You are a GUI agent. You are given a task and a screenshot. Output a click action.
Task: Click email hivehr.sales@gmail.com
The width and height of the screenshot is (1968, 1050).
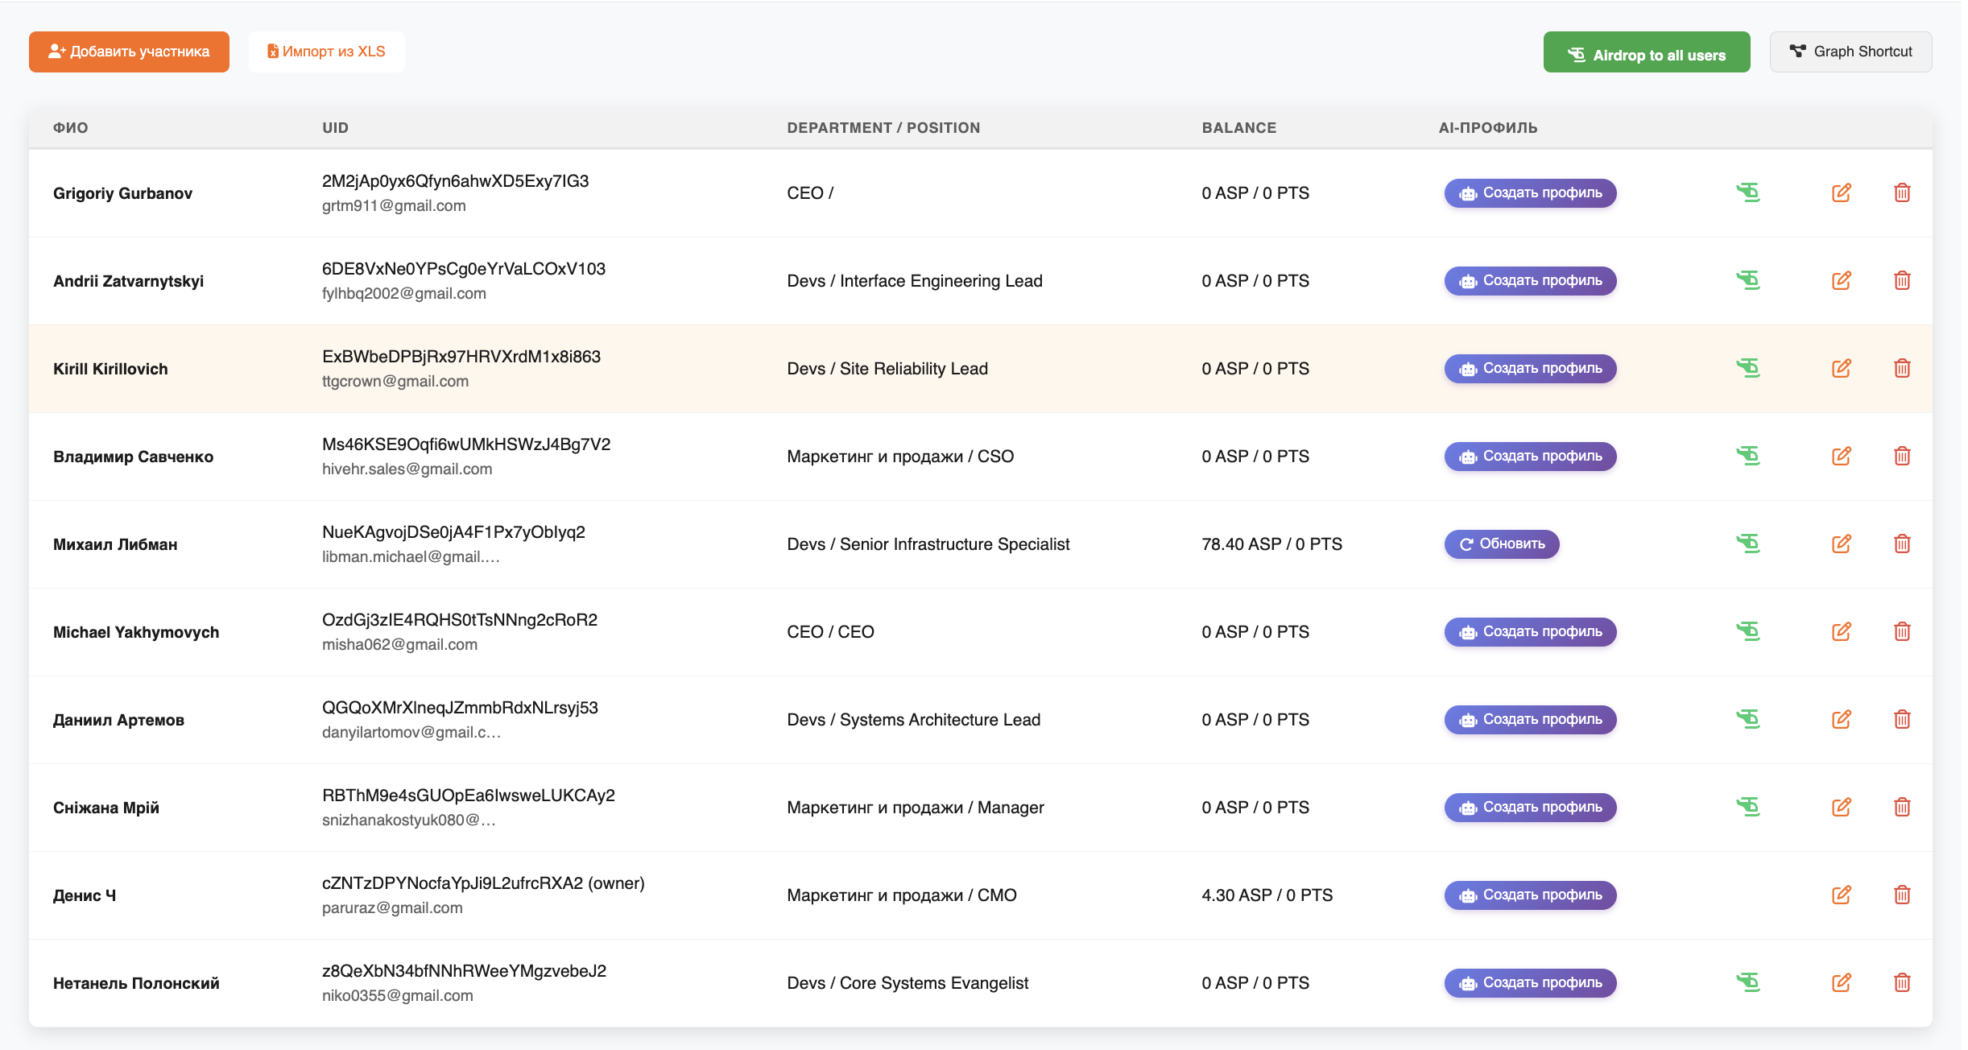[407, 469]
